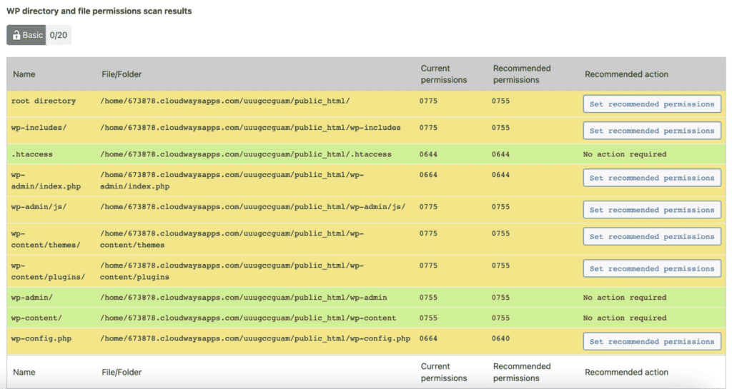Click the public_html/wp-includes path
732x389 pixels.
[x=250, y=127]
